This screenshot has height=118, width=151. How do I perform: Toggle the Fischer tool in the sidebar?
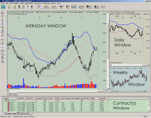2,46
